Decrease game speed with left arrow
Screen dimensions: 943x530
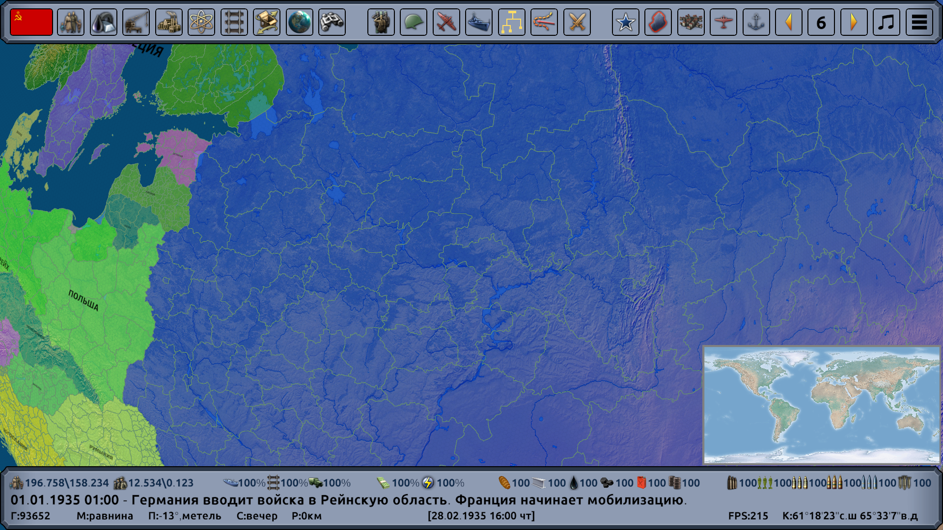point(788,22)
